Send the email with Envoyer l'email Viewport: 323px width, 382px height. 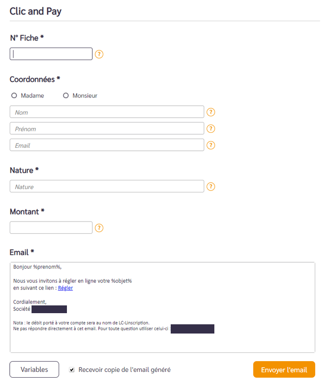click(284, 369)
